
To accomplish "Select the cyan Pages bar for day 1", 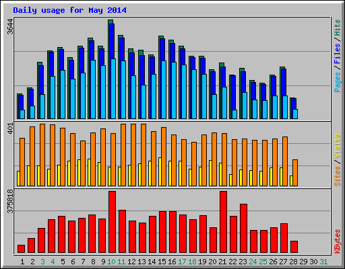I will (22, 114).
